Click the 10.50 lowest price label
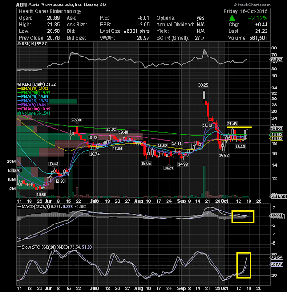This screenshot has width=287, height=292. pyautogui.click(x=42, y=195)
